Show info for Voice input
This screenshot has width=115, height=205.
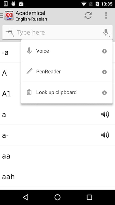(104, 51)
